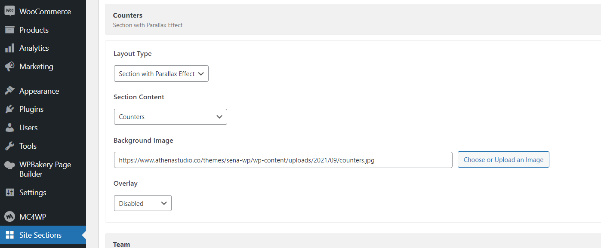Click the MC4WP round logo icon

[9, 217]
